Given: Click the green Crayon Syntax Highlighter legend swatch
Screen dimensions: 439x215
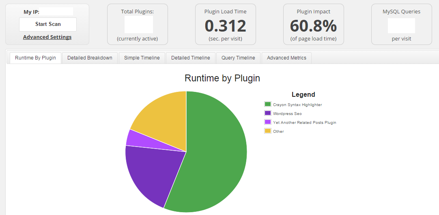Looking at the screenshot, I should pos(268,104).
